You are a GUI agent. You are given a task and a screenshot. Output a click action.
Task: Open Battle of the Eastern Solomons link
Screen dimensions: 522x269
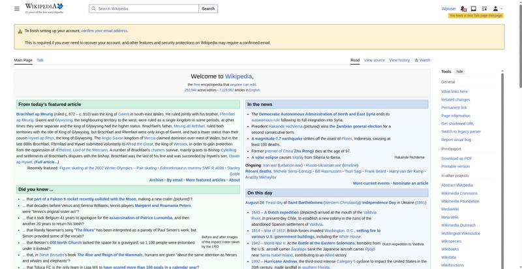[326, 244]
